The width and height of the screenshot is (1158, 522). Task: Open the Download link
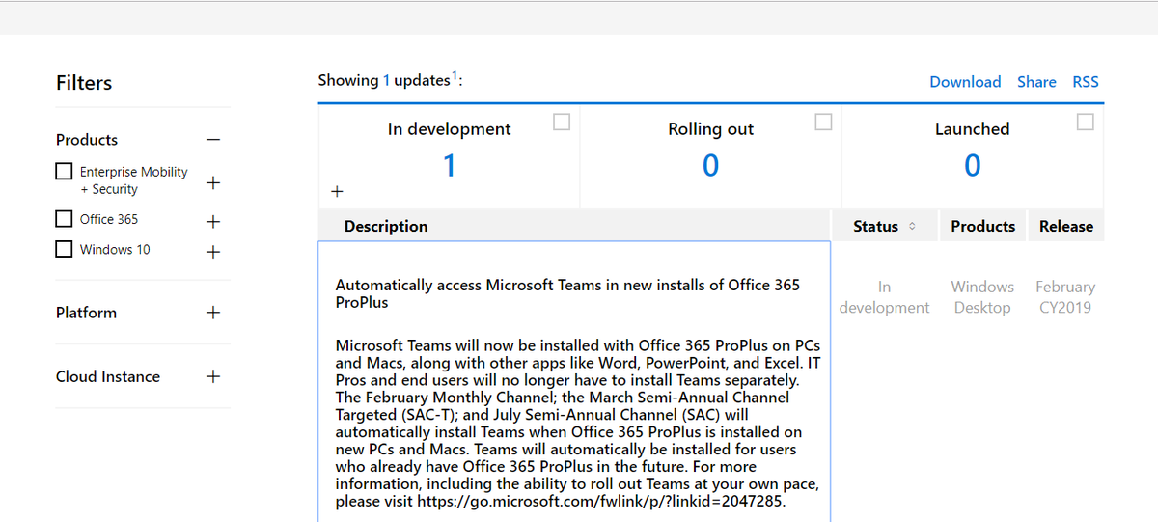coord(965,82)
